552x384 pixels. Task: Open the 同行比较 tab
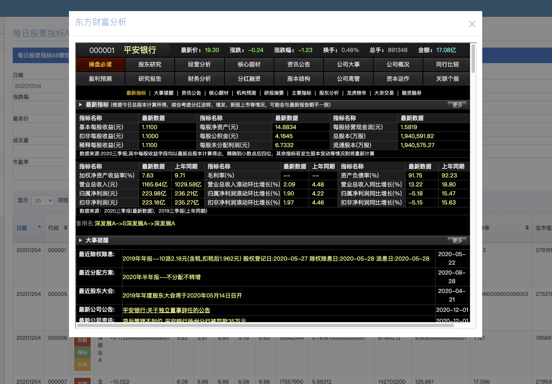(x=447, y=64)
